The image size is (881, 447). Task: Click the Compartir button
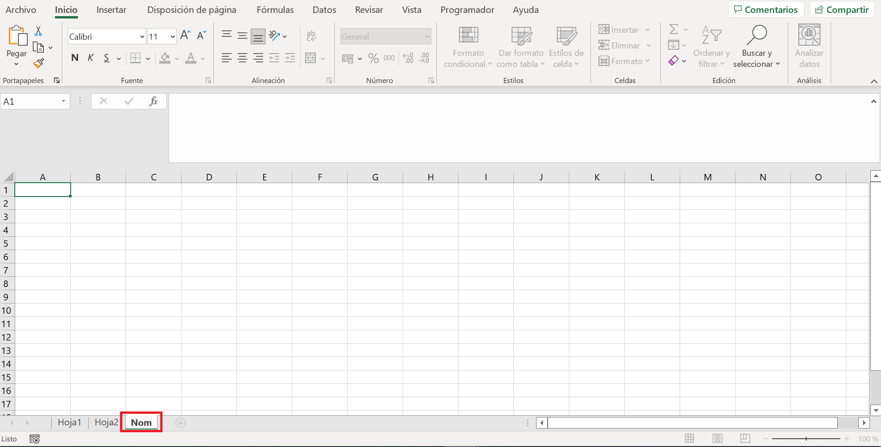[842, 10]
